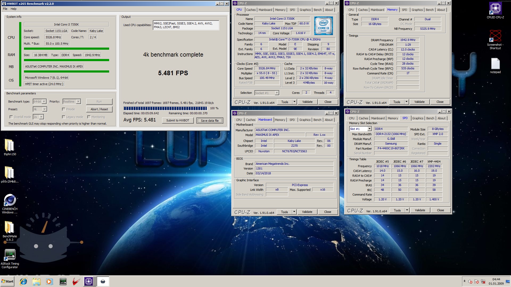The height and width of the screenshot is (287, 511).
Task: Click the Part Number F4-4400C19-8GTZKK field
Action: [x=391, y=148]
